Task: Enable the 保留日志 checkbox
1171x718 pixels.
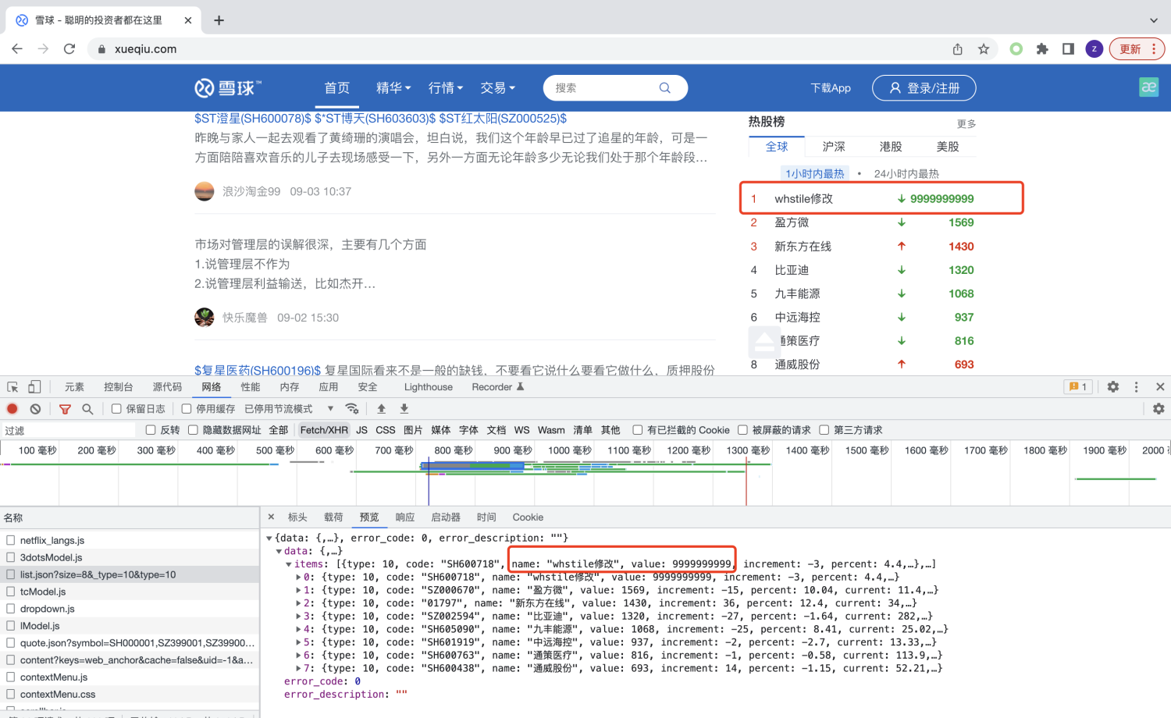Action: coord(116,409)
